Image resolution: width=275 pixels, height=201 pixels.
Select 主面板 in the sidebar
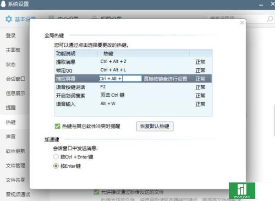pyautogui.click(x=13, y=50)
